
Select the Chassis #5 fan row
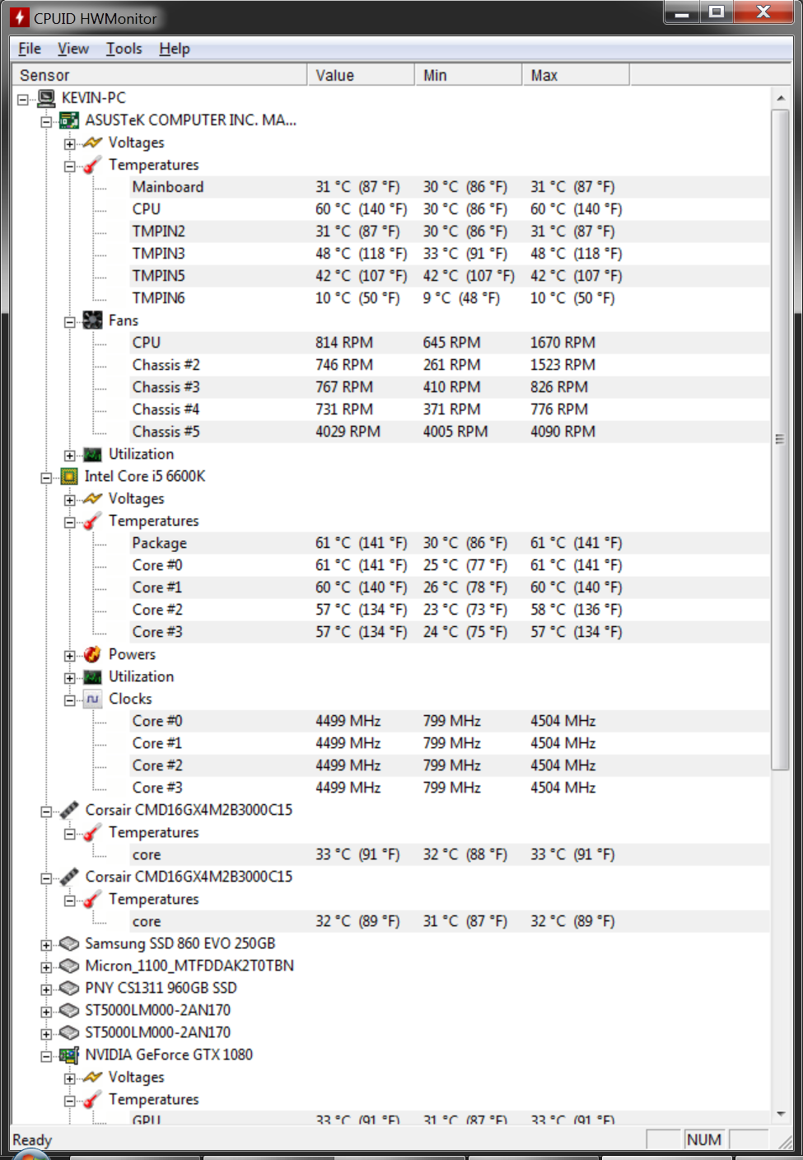tap(166, 432)
